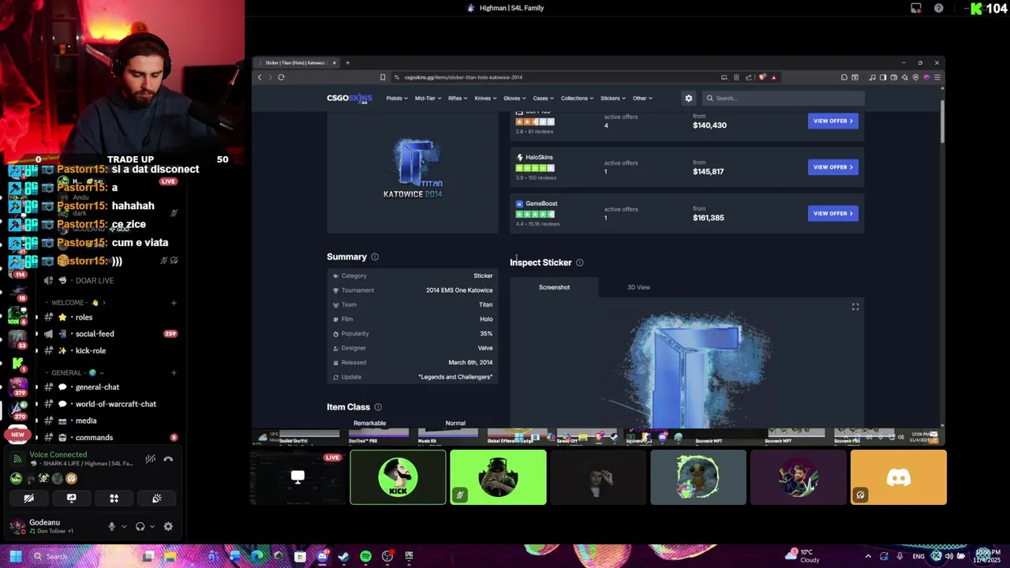Disconnect from the Discord voice channel
The width and height of the screenshot is (1010, 568).
click(168, 459)
